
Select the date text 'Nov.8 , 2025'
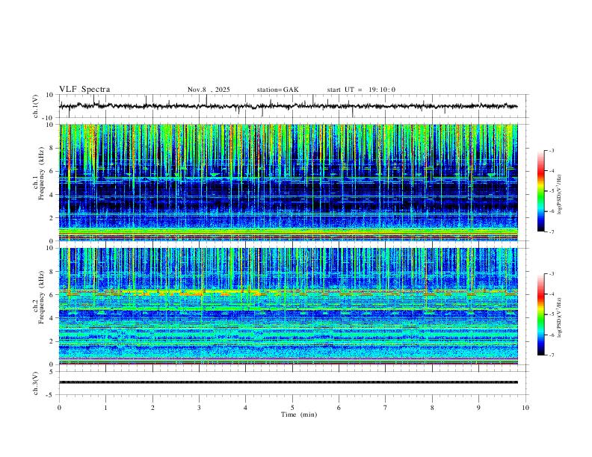[x=209, y=90]
